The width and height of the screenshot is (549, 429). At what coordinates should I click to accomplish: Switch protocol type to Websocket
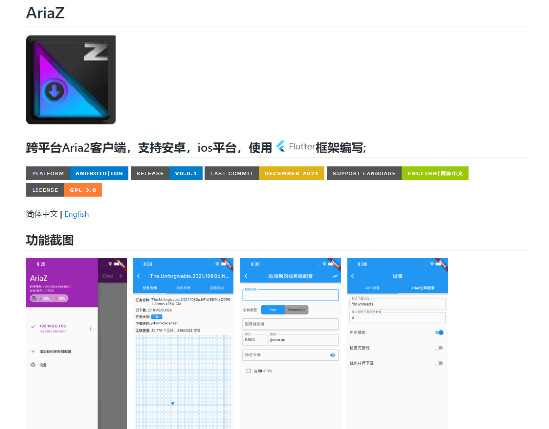(x=297, y=309)
